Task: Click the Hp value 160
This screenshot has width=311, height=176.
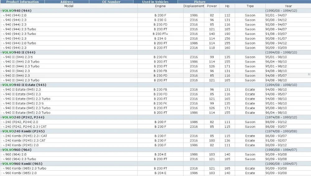Action: point(227,48)
